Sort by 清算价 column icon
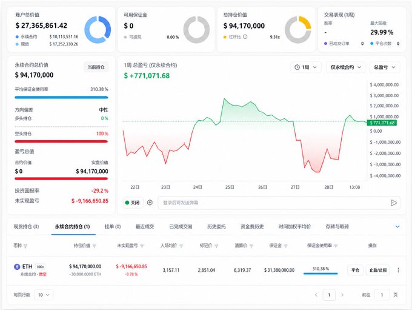 coord(251,246)
